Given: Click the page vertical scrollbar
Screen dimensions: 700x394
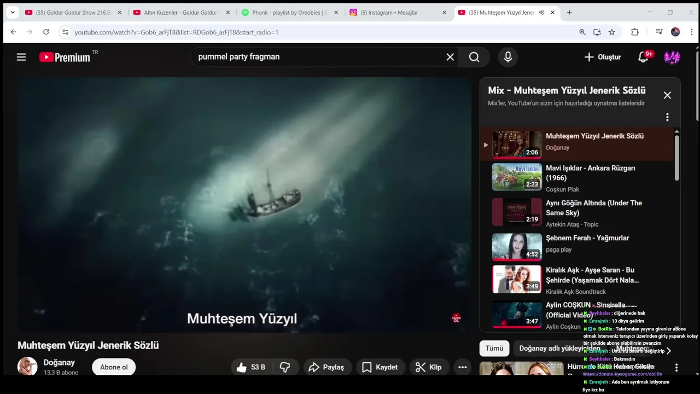Looking at the screenshot, I should 697,85.
